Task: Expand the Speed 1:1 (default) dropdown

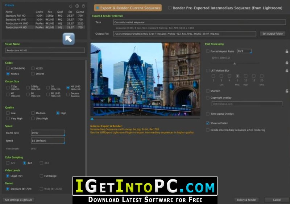Action: 48,141
